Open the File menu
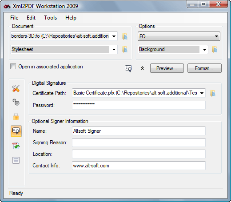231x202 pixels. pos(14,18)
